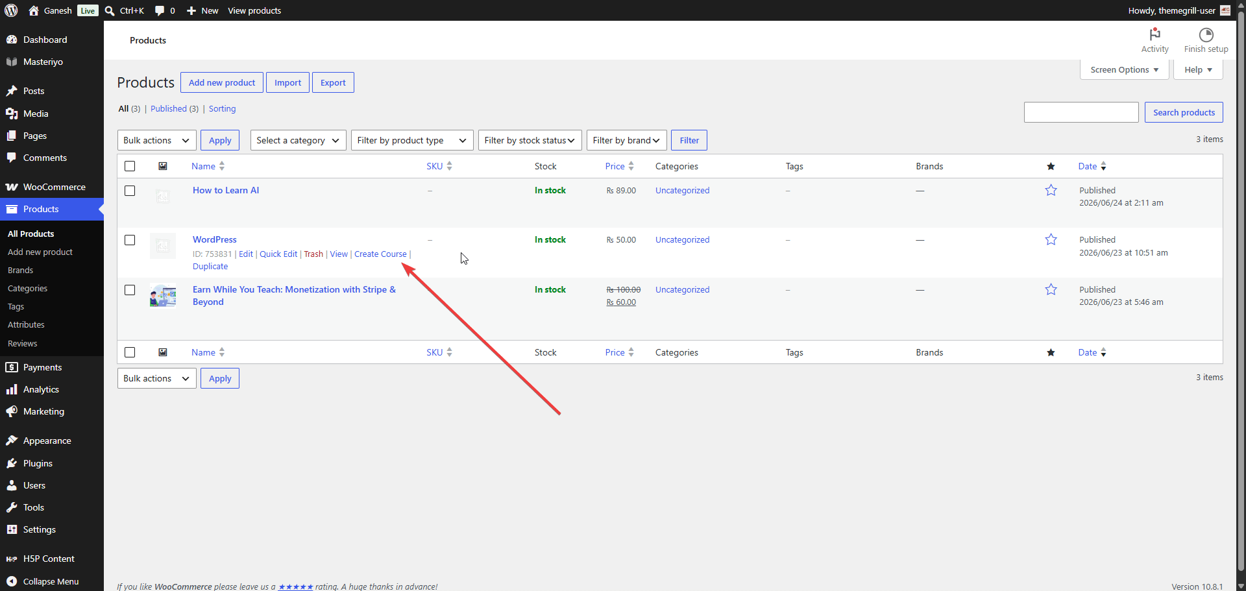
Task: Click the Dashboard gauge icon in sidebar
Action: (12, 40)
